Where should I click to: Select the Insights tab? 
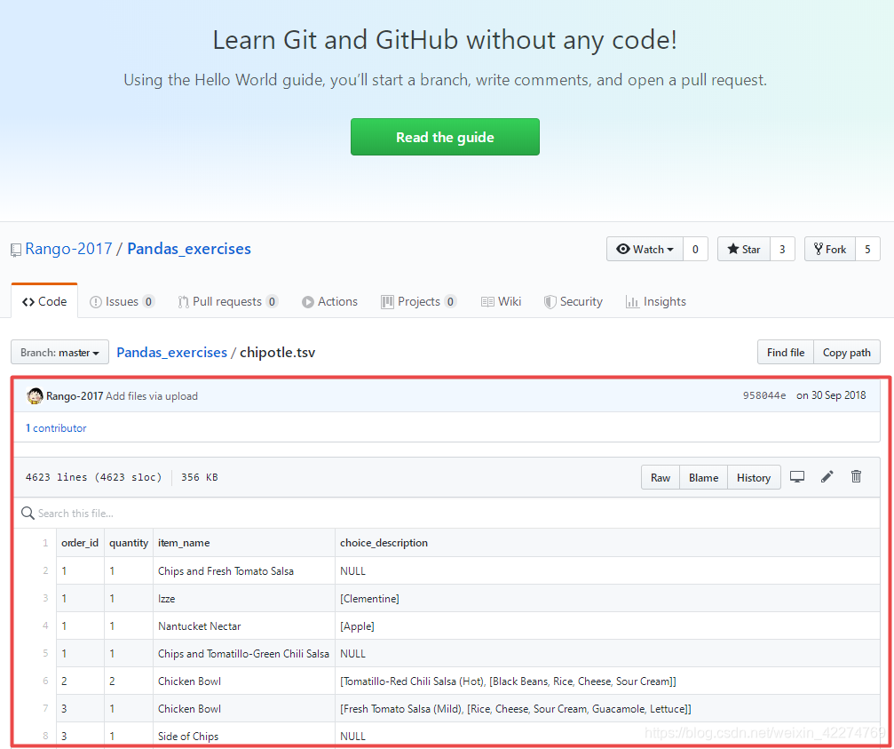(x=656, y=301)
